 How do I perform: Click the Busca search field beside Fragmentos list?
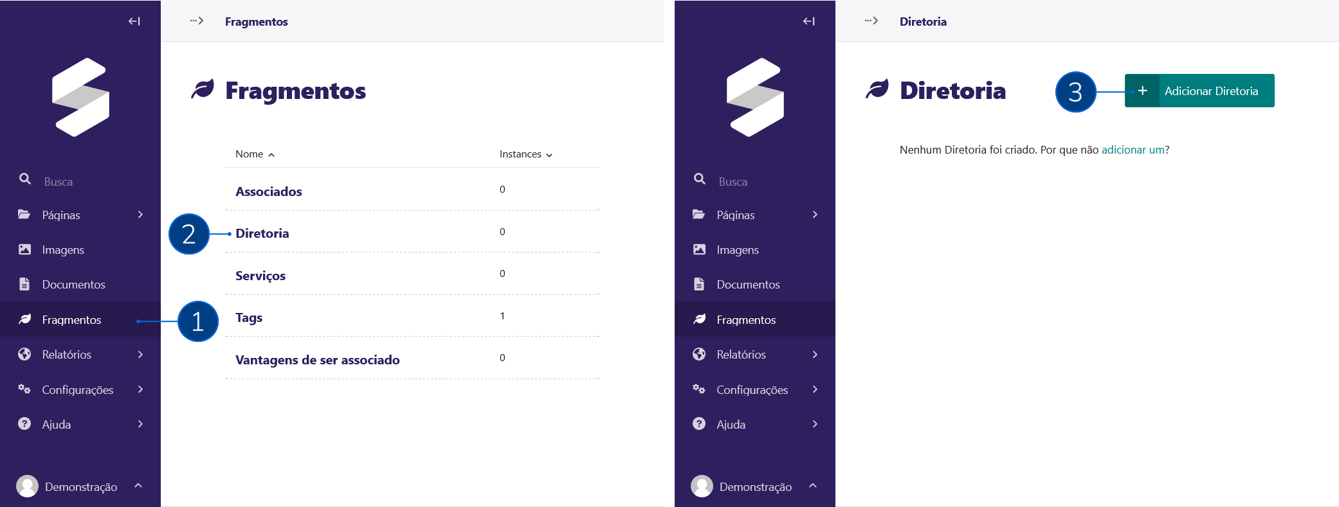click(x=59, y=182)
